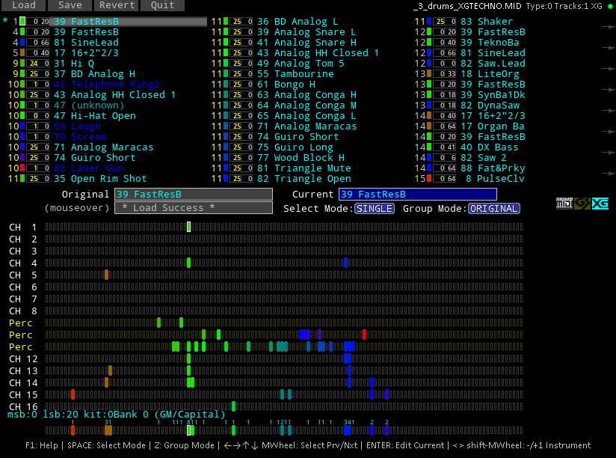Click the brown color square beside LiteOrg

[430, 74]
